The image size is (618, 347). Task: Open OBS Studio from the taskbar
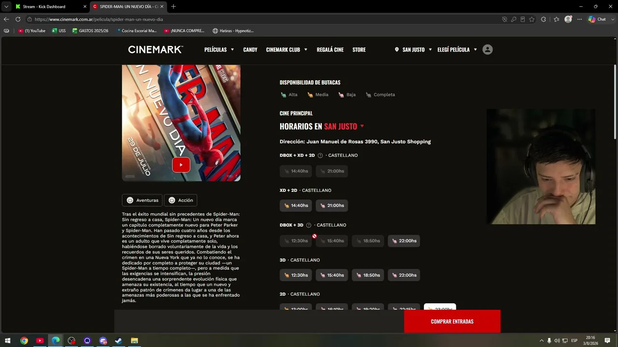pos(71,341)
